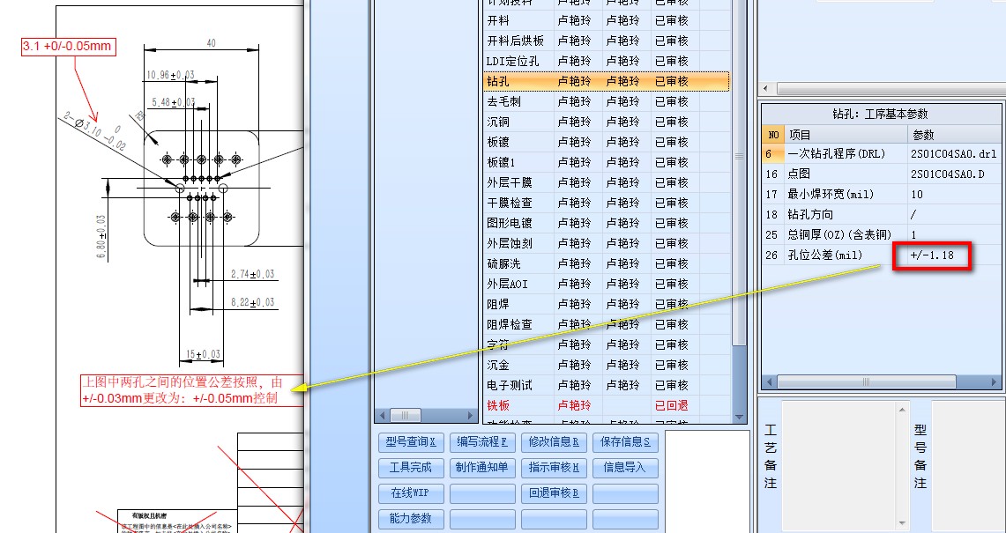Image resolution: width=1006 pixels, height=533 pixels.
Task: Select the 板镀1 process row
Action: [x=607, y=162]
